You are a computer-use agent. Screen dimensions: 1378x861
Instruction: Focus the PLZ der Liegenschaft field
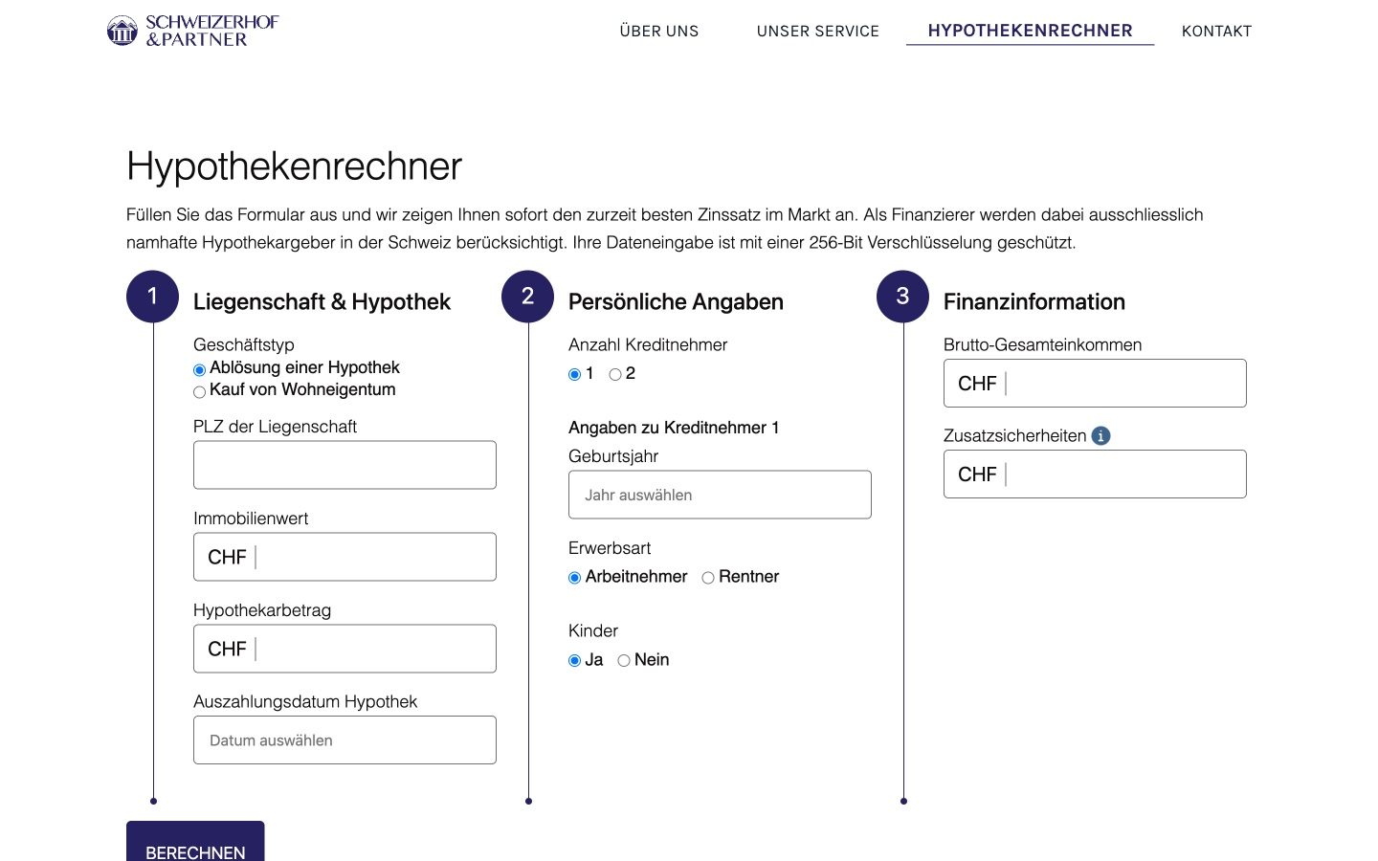coord(344,465)
